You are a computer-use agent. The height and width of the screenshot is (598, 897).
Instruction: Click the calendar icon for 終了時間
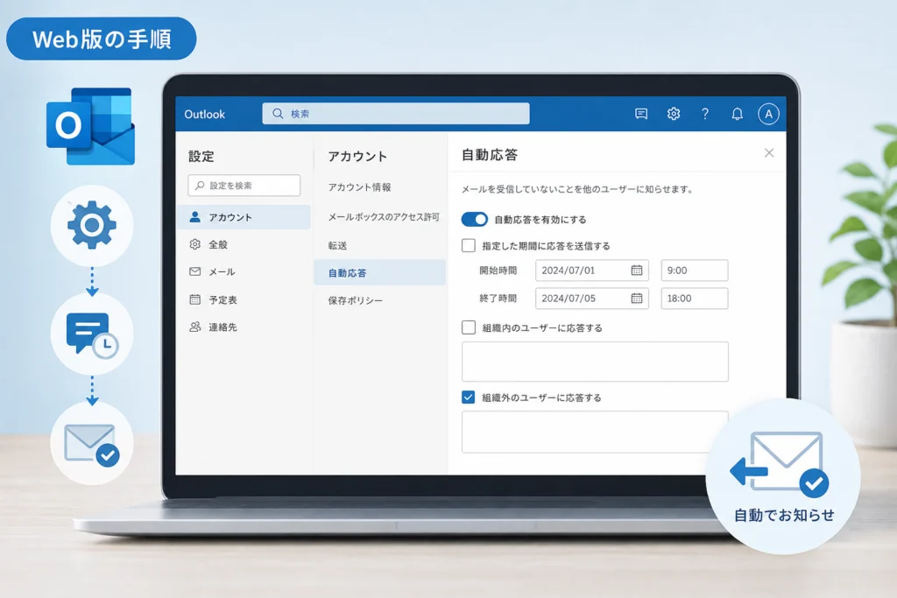pyautogui.click(x=637, y=299)
